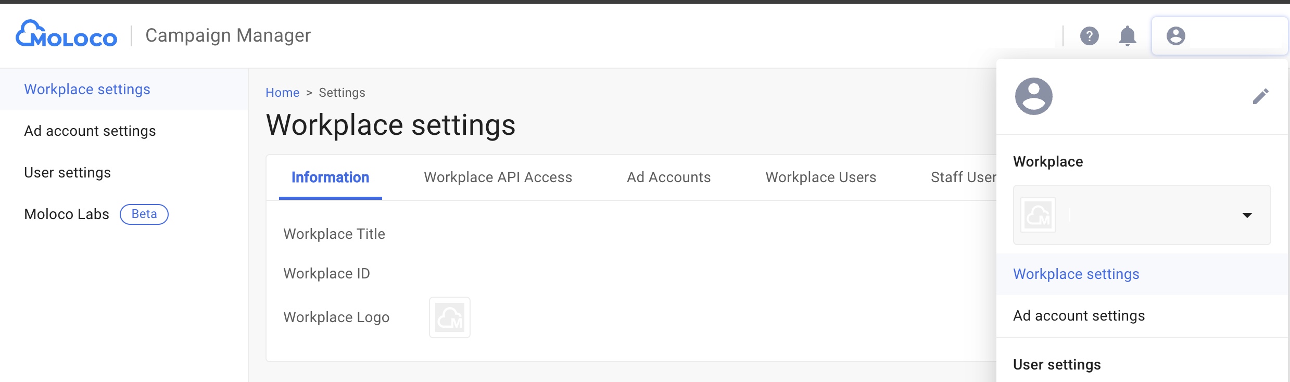Expand the Workplace selector dropdown arrow
The width and height of the screenshot is (1290, 382).
tap(1248, 215)
